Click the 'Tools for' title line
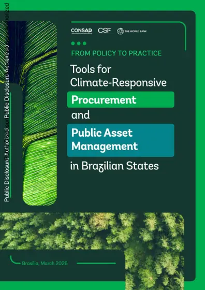 (x=91, y=69)
